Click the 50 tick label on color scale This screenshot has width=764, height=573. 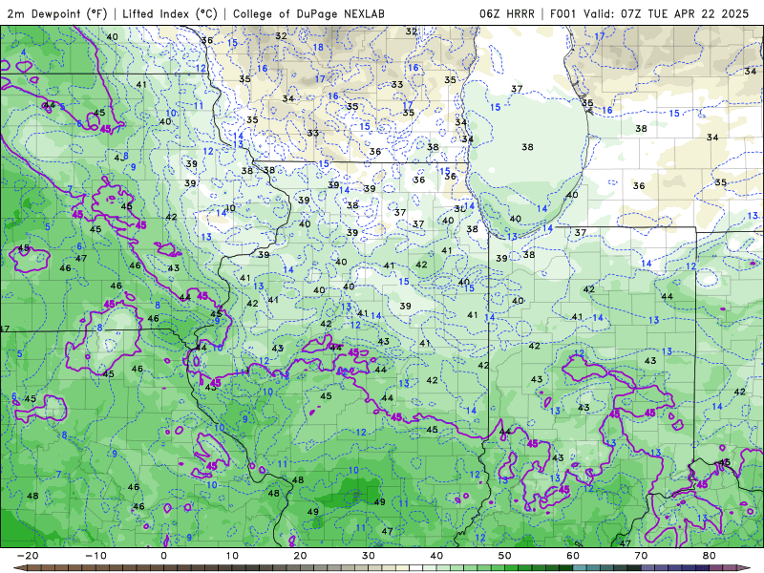(505, 556)
